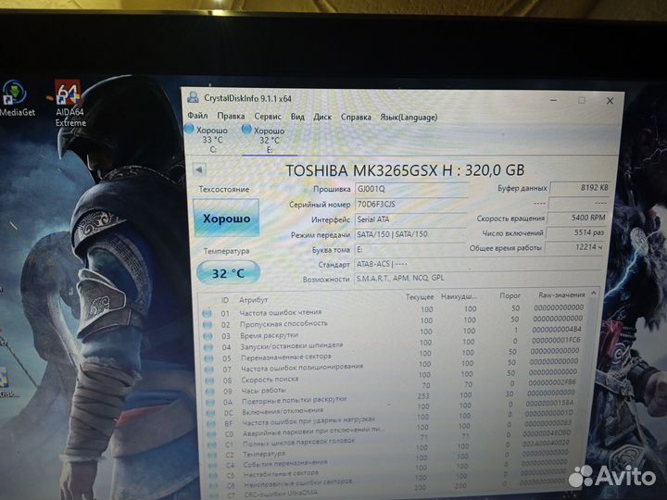
Task: Click the Общее время работы value 12214 ч
Action: [574, 247]
